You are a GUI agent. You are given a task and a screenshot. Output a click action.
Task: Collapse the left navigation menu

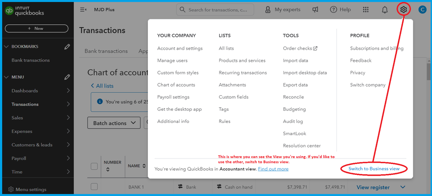coord(83,10)
